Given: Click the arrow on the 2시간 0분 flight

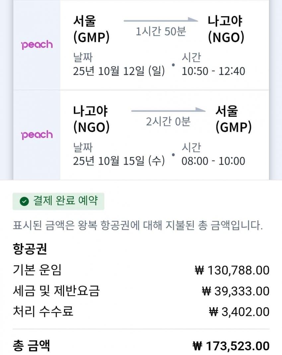Looking at the screenshot, I should (x=169, y=110).
